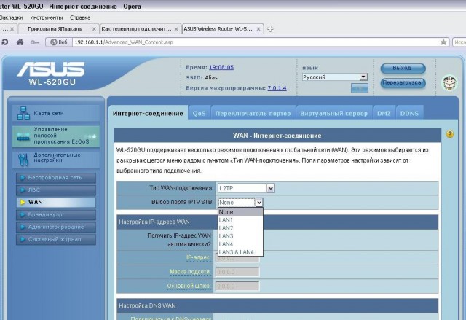The height and width of the screenshot is (320, 466).
Task: Click the small button under language dropdown
Action: (359, 88)
